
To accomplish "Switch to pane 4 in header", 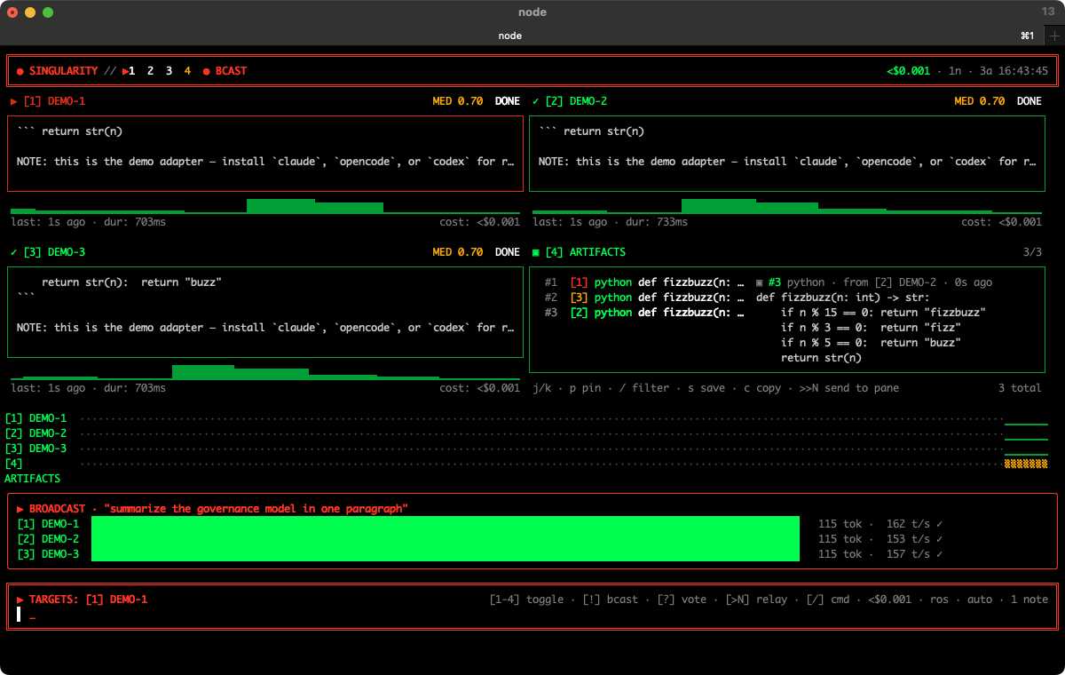I will click(x=188, y=71).
